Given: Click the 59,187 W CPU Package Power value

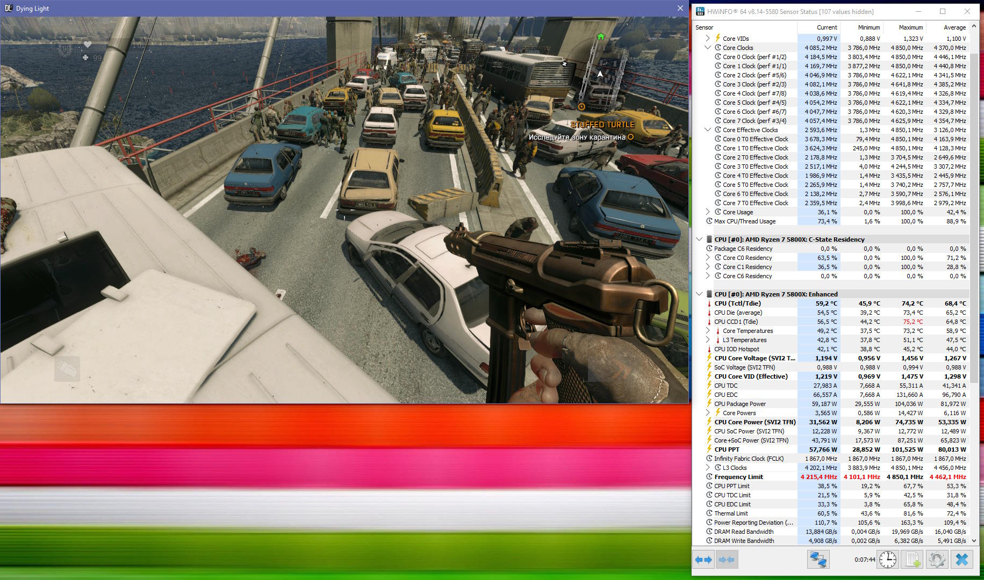Looking at the screenshot, I should coord(824,404).
